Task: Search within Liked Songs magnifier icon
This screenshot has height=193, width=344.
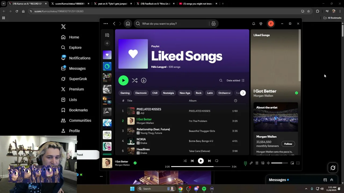Action: (221, 80)
